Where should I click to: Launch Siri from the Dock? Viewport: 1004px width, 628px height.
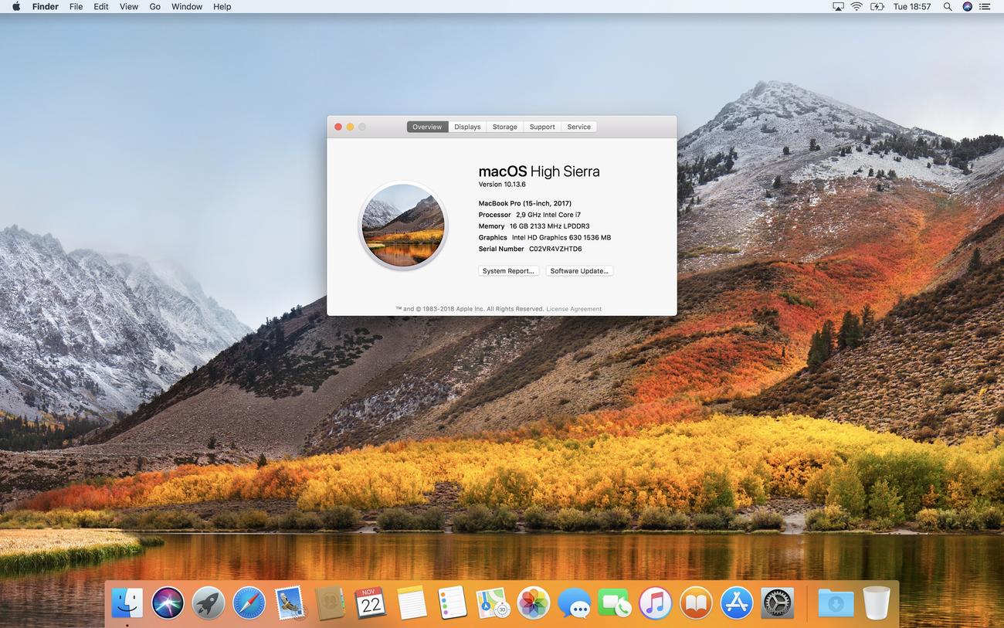(x=168, y=603)
